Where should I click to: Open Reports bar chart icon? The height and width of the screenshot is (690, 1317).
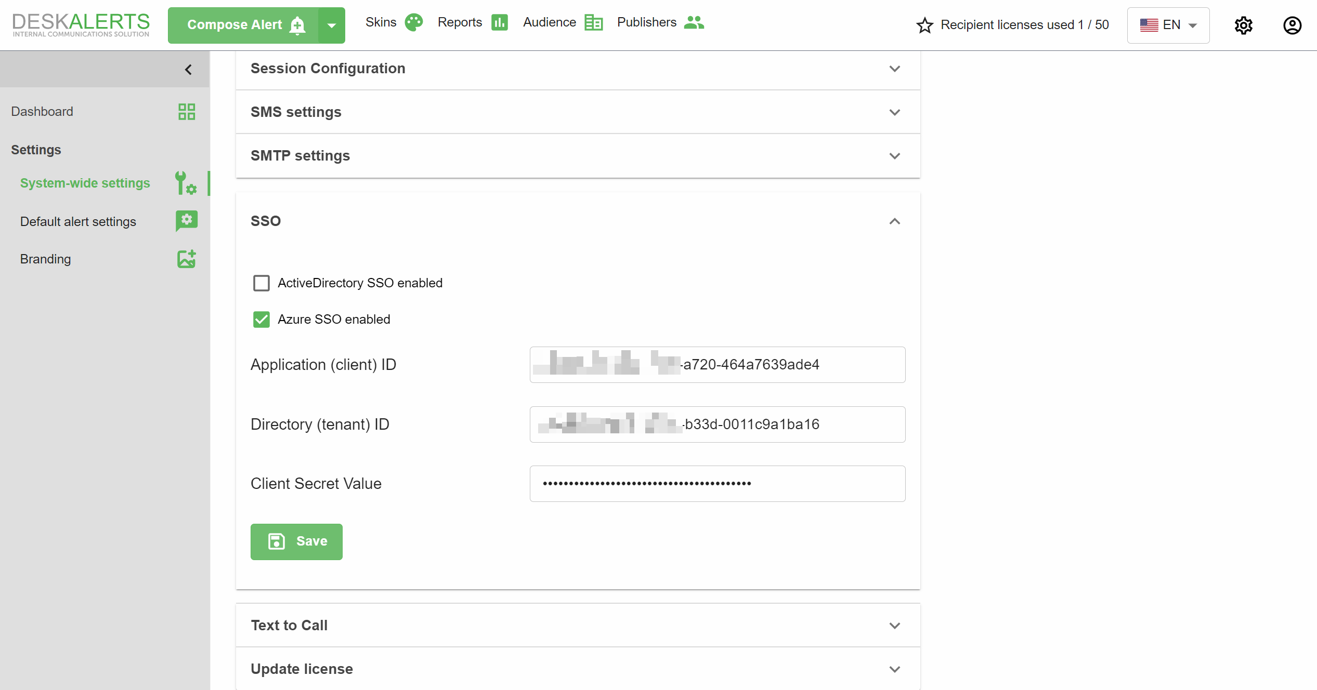point(500,23)
